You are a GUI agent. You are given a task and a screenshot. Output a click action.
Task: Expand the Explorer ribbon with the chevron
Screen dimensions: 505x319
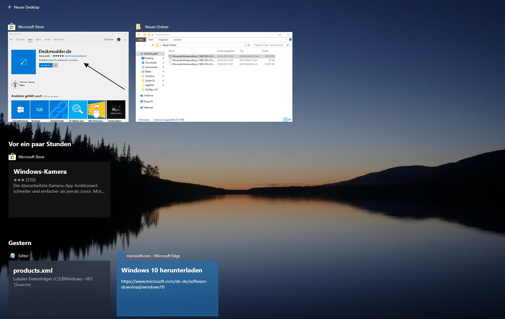pos(286,40)
